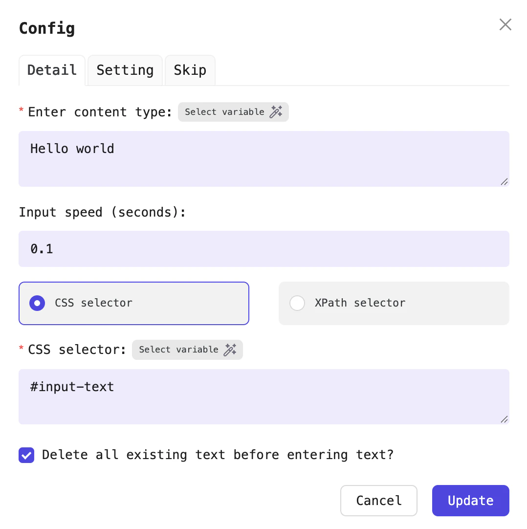Viewport: 527px width, 529px height.
Task: Uncheck delete all existing text option
Action: tap(26, 455)
